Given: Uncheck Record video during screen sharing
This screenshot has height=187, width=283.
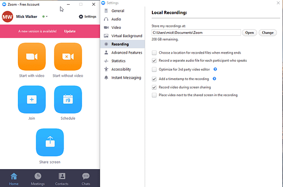Looking at the screenshot, I should (154, 87).
